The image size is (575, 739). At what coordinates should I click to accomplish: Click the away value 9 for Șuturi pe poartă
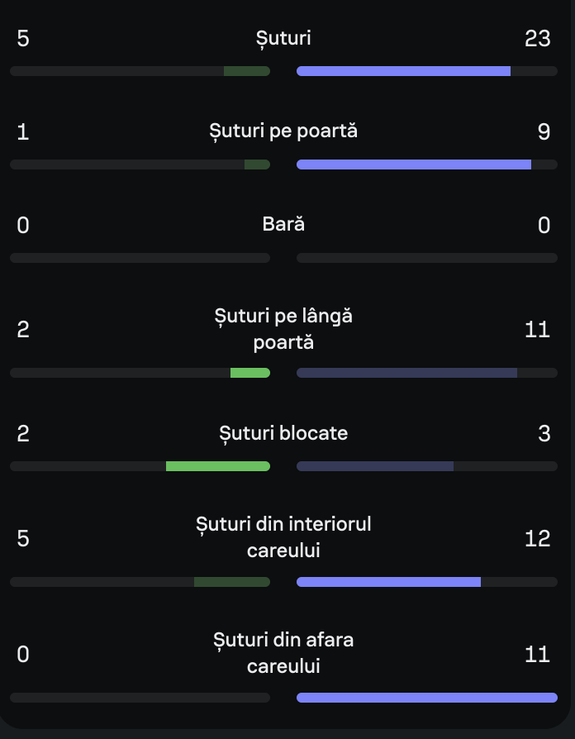click(x=544, y=131)
